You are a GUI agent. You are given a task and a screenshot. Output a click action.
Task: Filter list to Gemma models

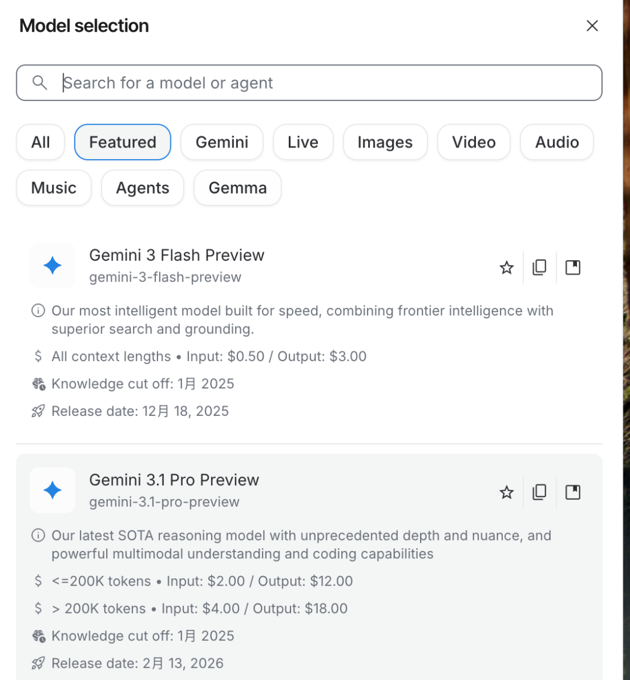(237, 188)
